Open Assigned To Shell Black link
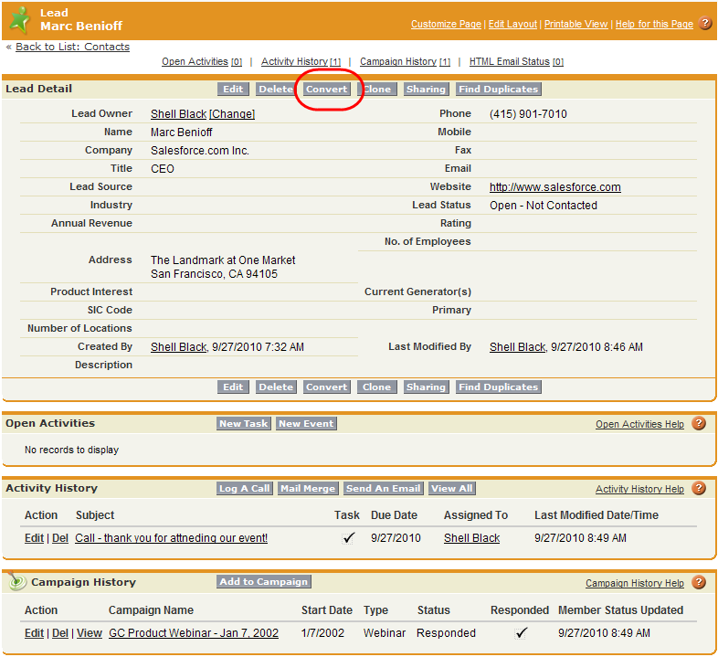Image resolution: width=718 pixels, height=657 pixels. [471, 538]
